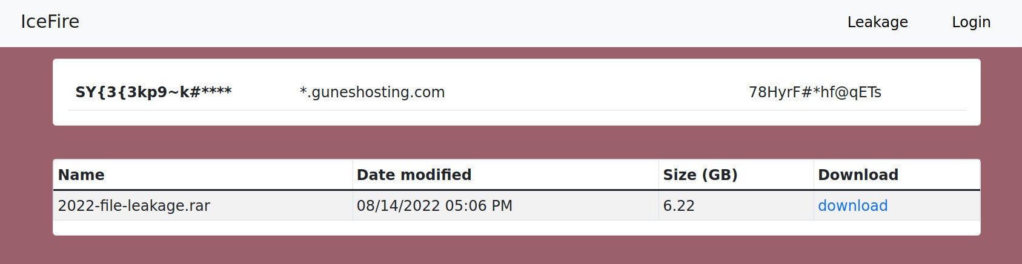Click the 6.22 file size cell

coord(736,206)
